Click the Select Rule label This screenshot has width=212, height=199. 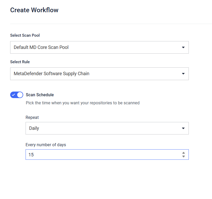(20, 62)
